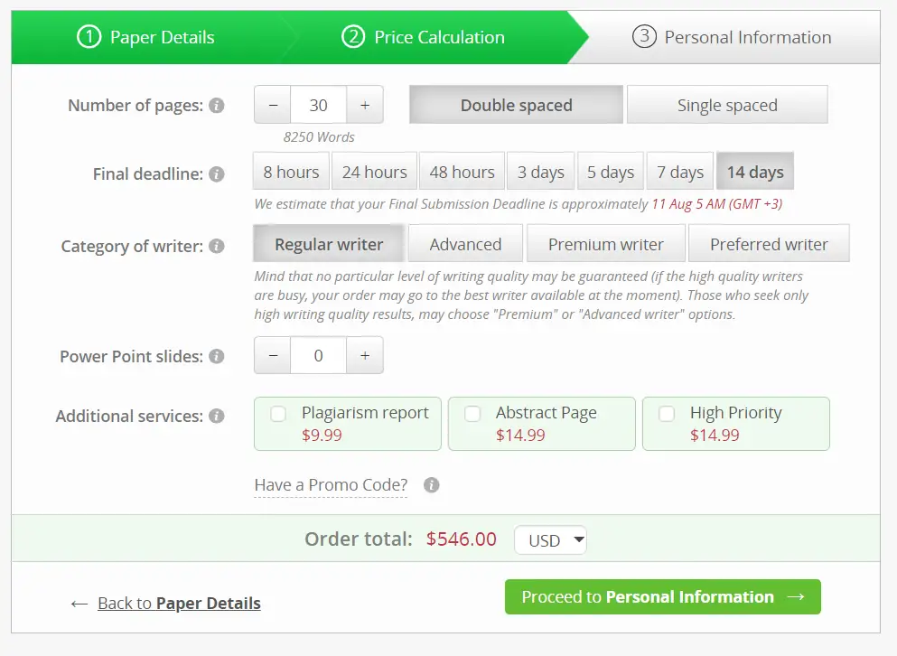Check the Abstract Page option
897x656 pixels.
click(472, 414)
